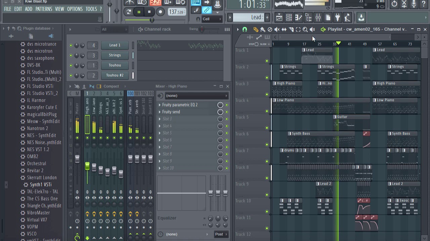Click the High Piano mixer fader
This screenshot has height=241, width=430.
pyautogui.click(x=87, y=166)
